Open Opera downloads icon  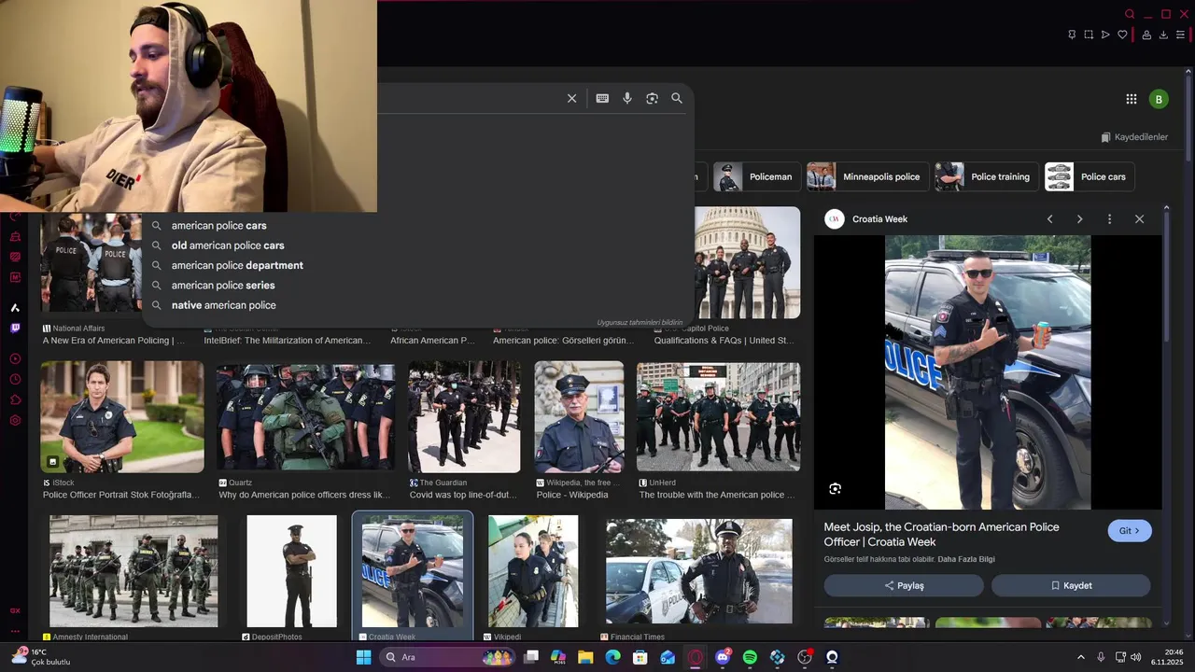tap(1163, 35)
